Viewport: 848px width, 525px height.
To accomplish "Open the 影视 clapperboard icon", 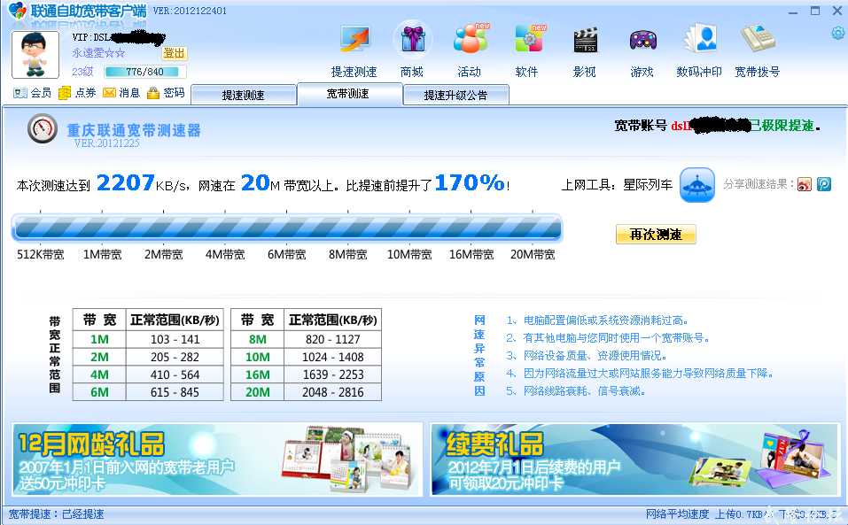I will (x=585, y=41).
